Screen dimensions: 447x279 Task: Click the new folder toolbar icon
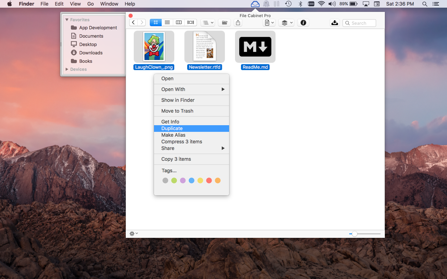coord(225,23)
